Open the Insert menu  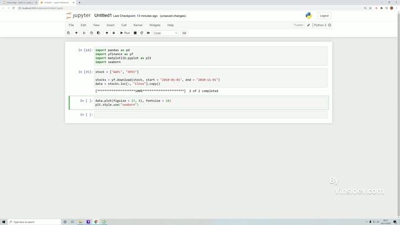(x=111, y=25)
